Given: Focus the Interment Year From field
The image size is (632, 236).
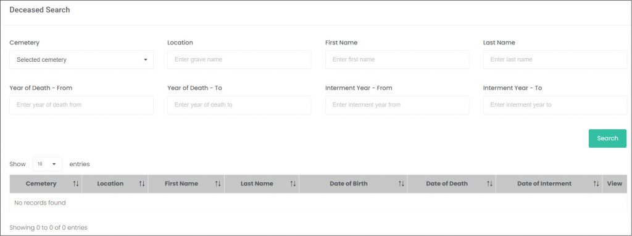Looking at the screenshot, I should coord(397,105).
